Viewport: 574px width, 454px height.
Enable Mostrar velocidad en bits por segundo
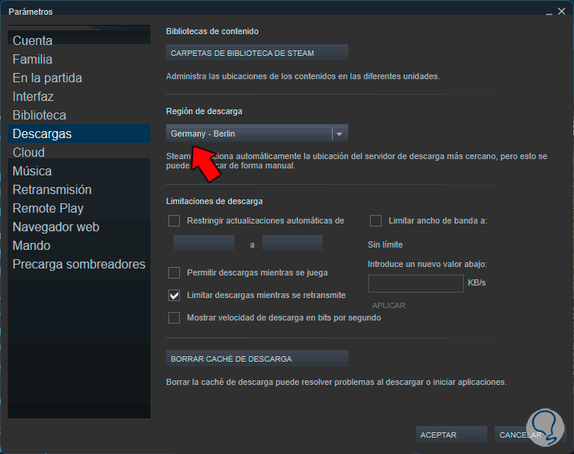tap(174, 318)
